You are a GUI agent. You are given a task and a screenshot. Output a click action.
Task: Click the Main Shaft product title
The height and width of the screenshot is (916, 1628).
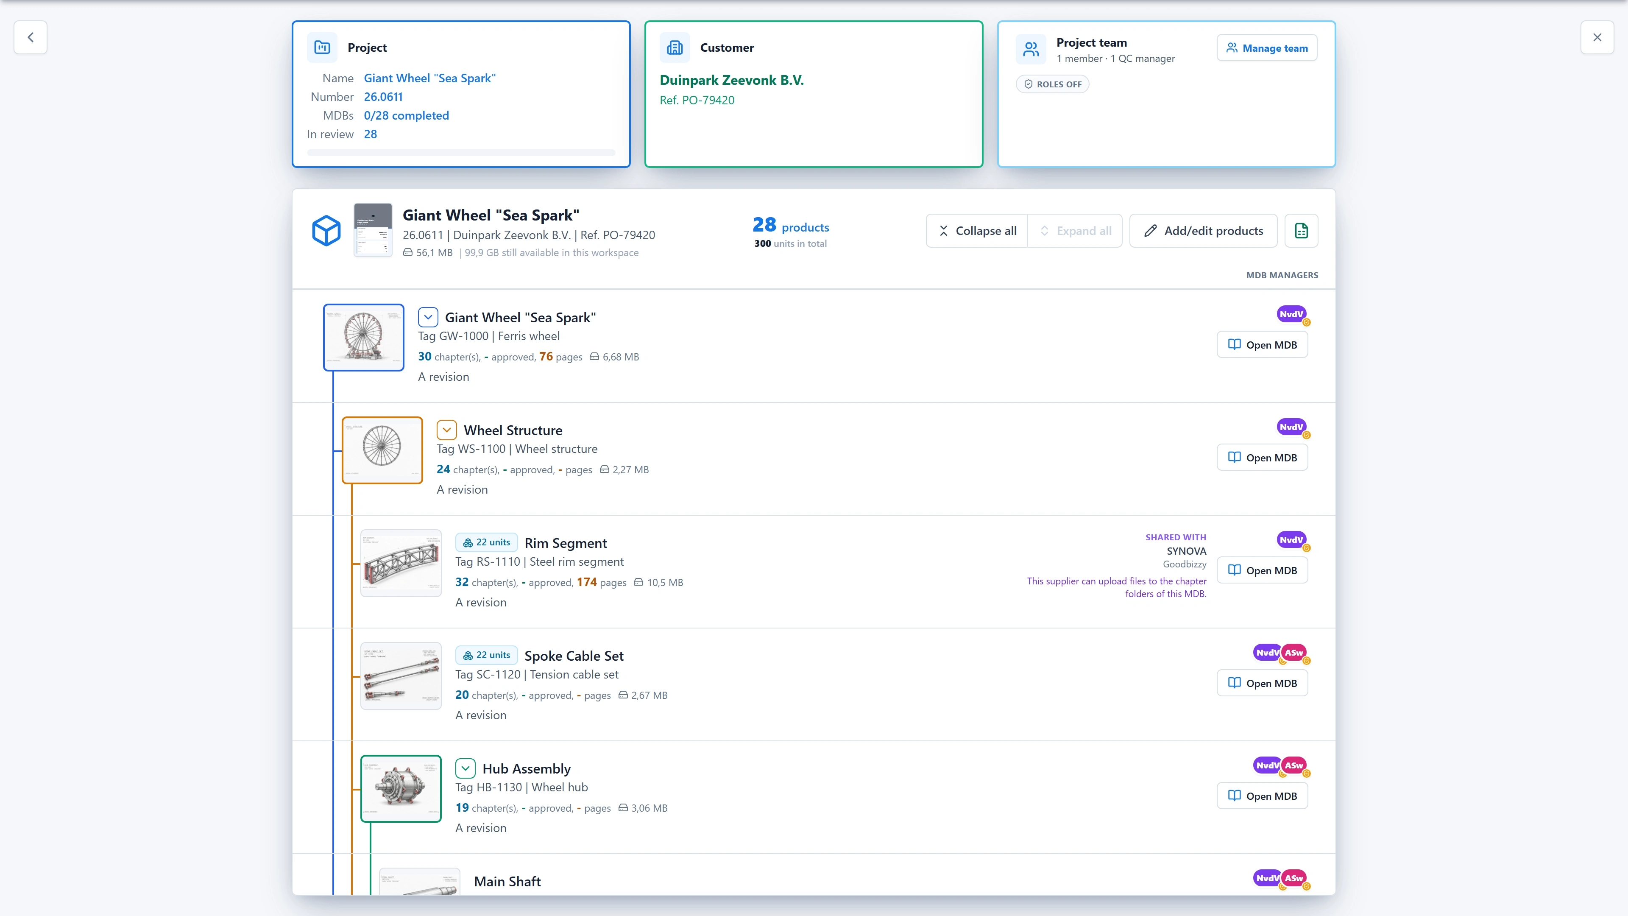(507, 882)
